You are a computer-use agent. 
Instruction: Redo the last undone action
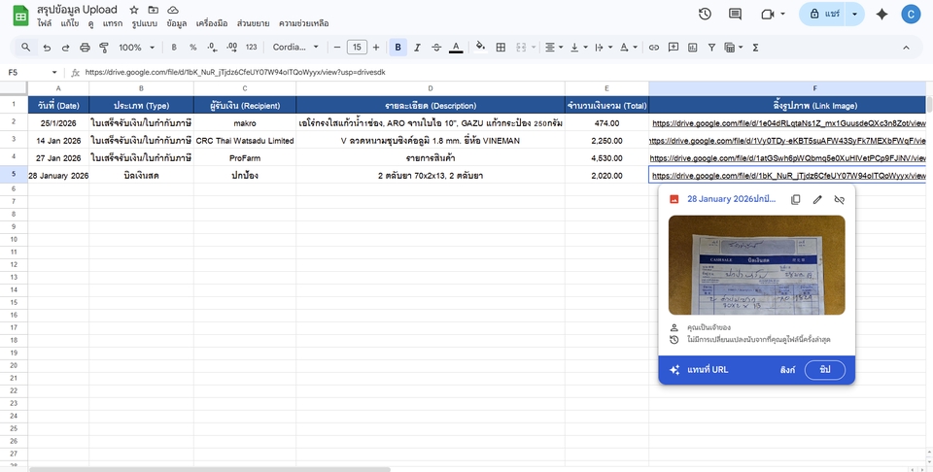[65, 48]
